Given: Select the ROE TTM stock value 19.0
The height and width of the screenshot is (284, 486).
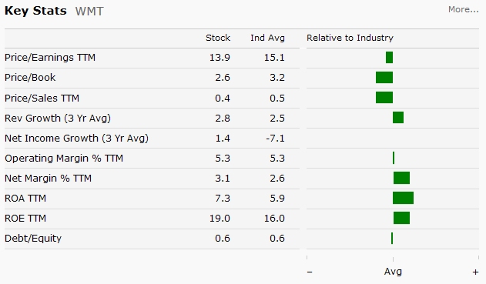Looking at the screenshot, I should click(220, 219).
